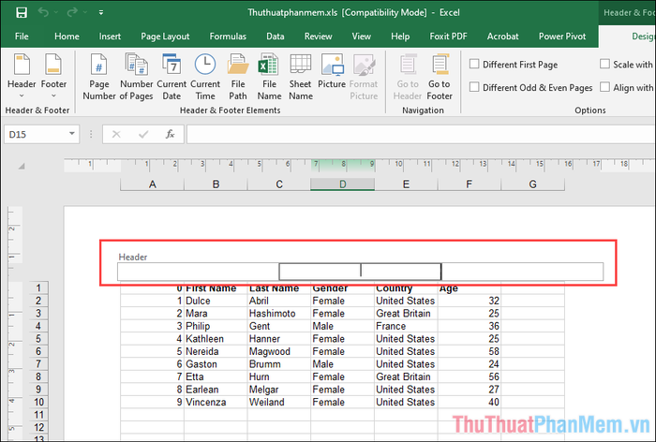656x442 pixels.
Task: Open the Name Box dropdown arrow
Action: pos(72,135)
